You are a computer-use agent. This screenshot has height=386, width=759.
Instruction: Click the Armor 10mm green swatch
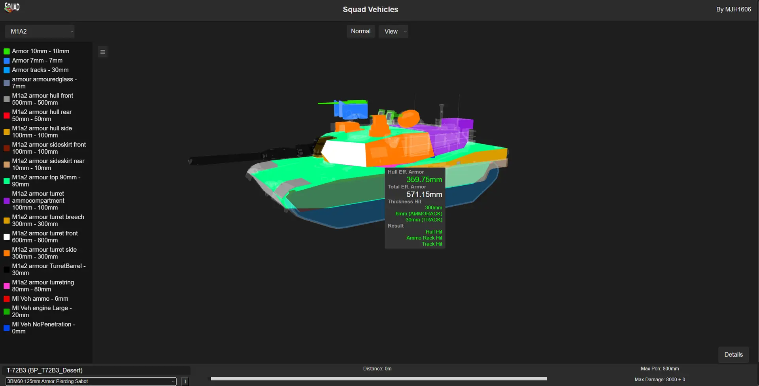(7, 51)
